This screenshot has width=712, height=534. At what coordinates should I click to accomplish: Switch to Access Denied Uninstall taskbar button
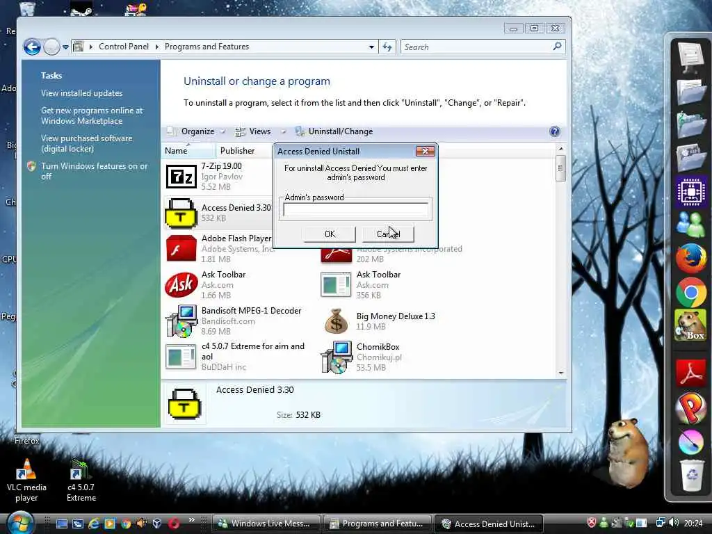pos(489,524)
